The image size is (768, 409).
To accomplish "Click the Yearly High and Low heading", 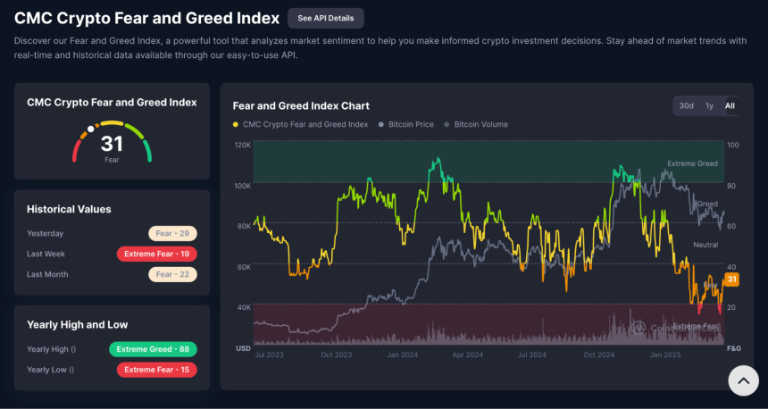I will 78,325.
